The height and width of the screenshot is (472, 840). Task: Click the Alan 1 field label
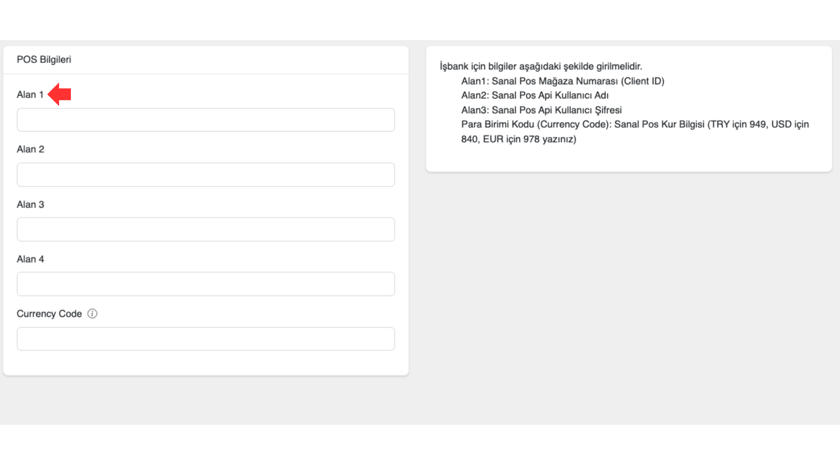pyautogui.click(x=30, y=94)
